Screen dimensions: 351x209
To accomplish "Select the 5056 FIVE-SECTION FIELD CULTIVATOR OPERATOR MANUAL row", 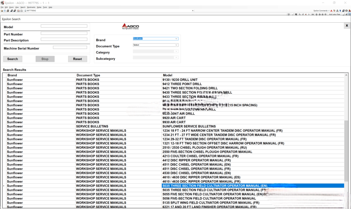I will tap(175, 198).
